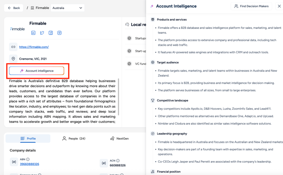Toggle the Start-up check icon in Local list
Screen dimensions: 283x175
click(129, 51)
